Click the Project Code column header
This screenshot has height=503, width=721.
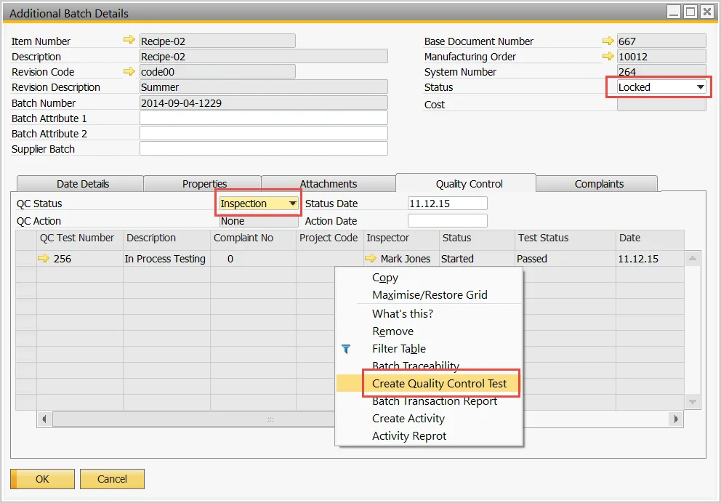[329, 238]
